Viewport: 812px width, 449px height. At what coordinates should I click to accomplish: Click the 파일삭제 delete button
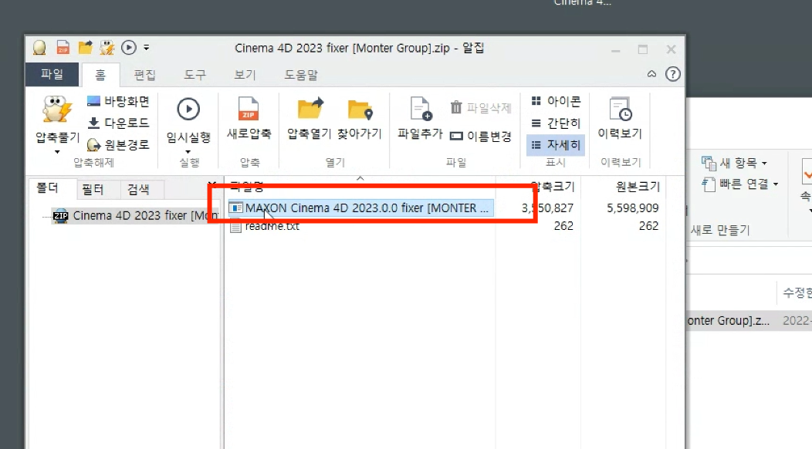tap(481, 108)
